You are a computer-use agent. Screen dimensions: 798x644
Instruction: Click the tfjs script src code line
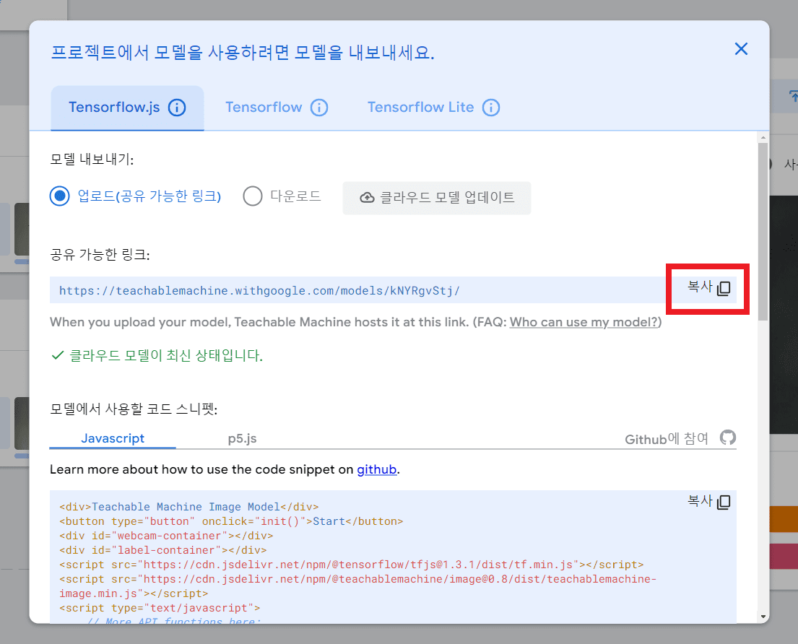(351, 565)
